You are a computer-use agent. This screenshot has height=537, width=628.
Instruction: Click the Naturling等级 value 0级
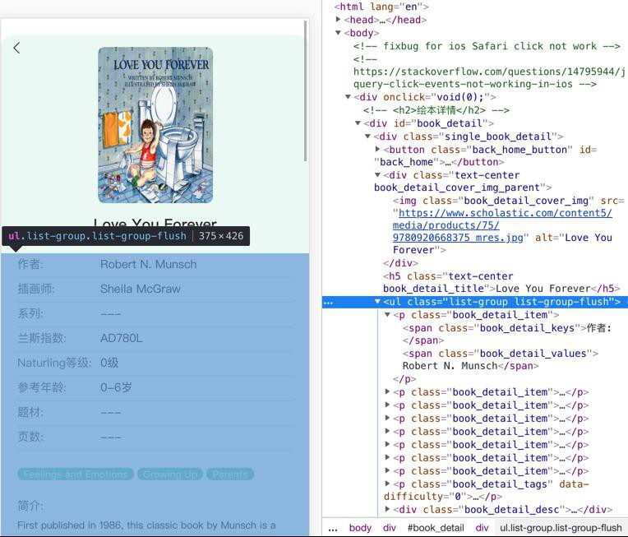click(x=109, y=363)
